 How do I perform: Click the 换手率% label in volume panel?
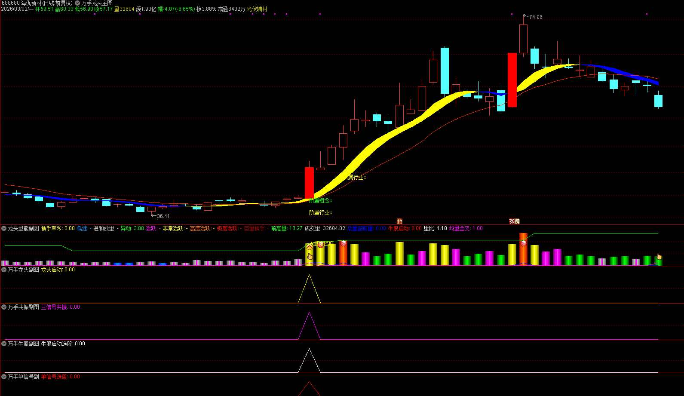pyautogui.click(x=51, y=228)
